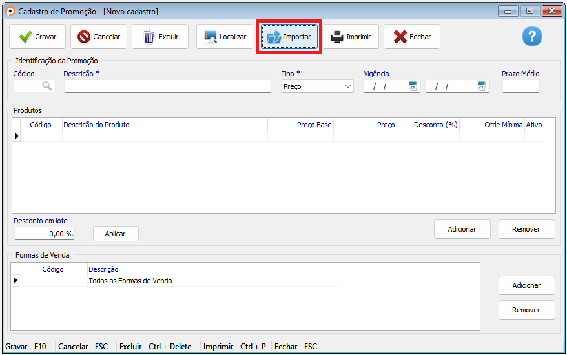This screenshot has height=355, width=567.
Task: Open the Vigência start date calendar
Action: (x=413, y=86)
